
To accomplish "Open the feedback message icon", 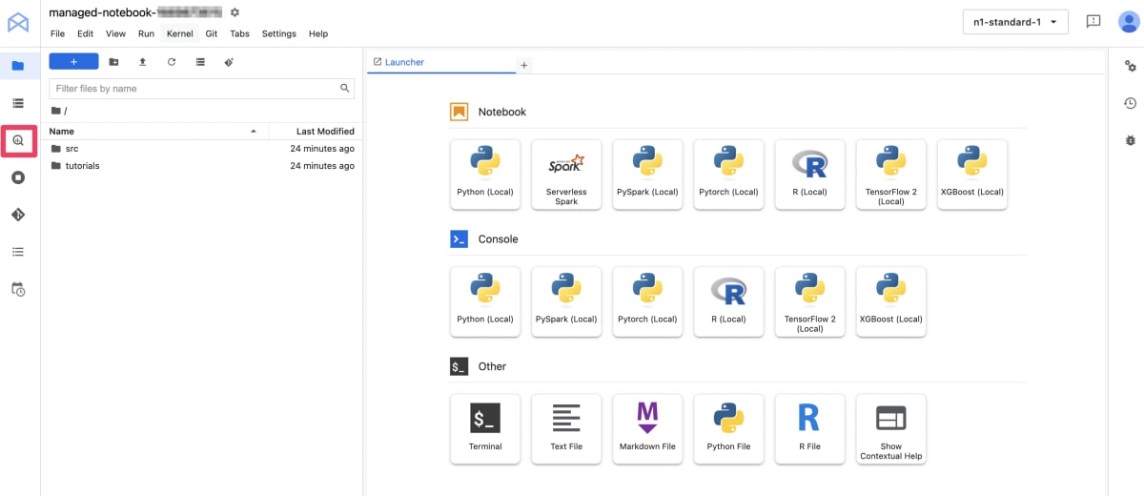I will pos(1093,21).
